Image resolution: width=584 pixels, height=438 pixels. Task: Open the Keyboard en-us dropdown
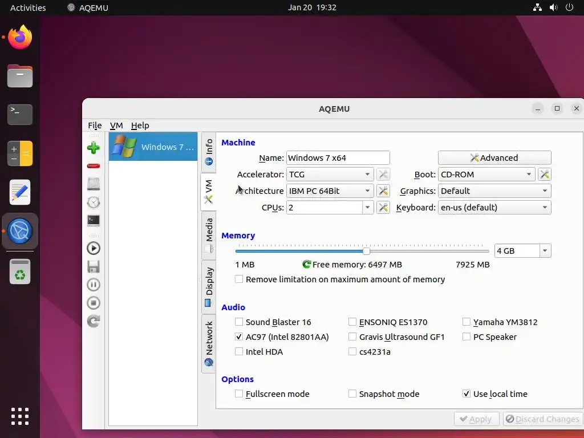coord(494,208)
